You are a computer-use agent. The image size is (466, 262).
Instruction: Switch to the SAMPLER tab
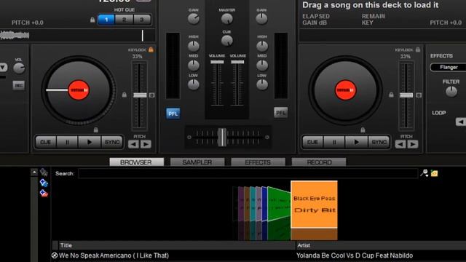(x=197, y=162)
